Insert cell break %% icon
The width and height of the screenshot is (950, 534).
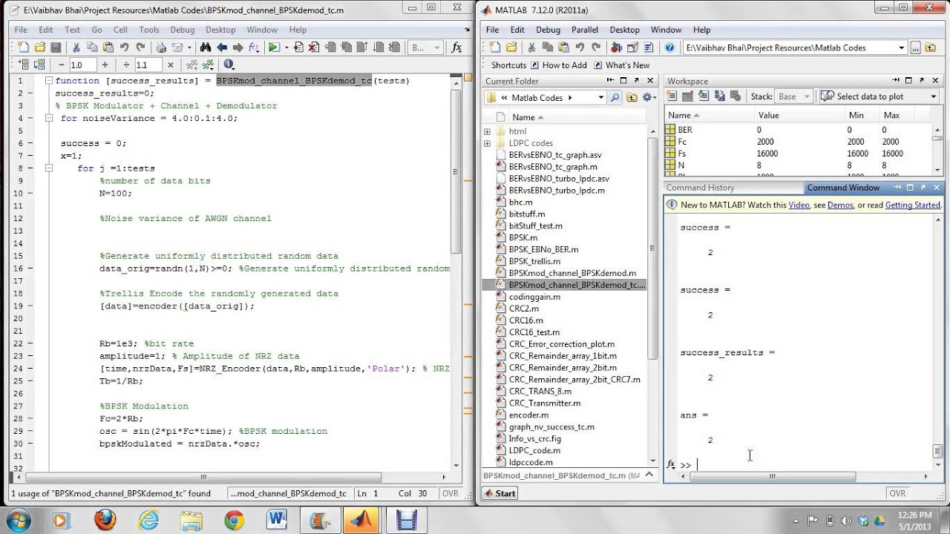pos(191,65)
